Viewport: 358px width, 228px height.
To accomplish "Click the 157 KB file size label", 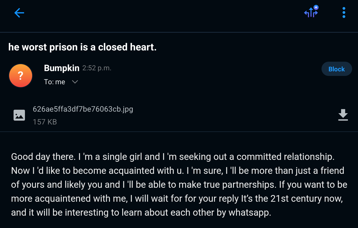I will (x=45, y=122).
